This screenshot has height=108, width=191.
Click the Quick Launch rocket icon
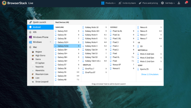[x=30, y=22]
